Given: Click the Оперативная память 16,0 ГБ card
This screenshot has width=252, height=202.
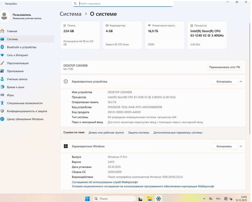Looking at the screenshot, I should click(x=165, y=35).
